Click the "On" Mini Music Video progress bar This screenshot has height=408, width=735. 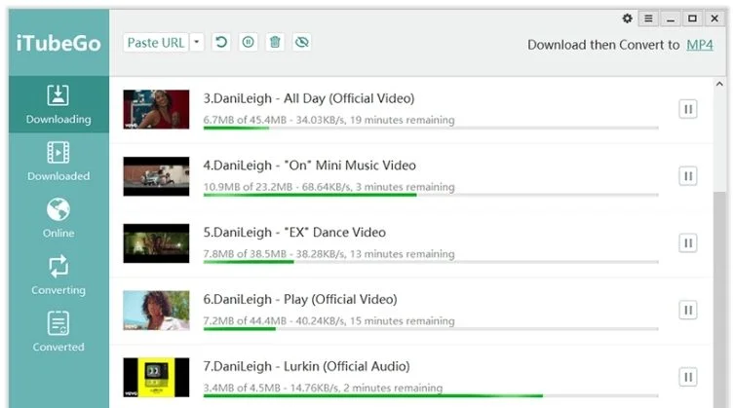point(431,195)
